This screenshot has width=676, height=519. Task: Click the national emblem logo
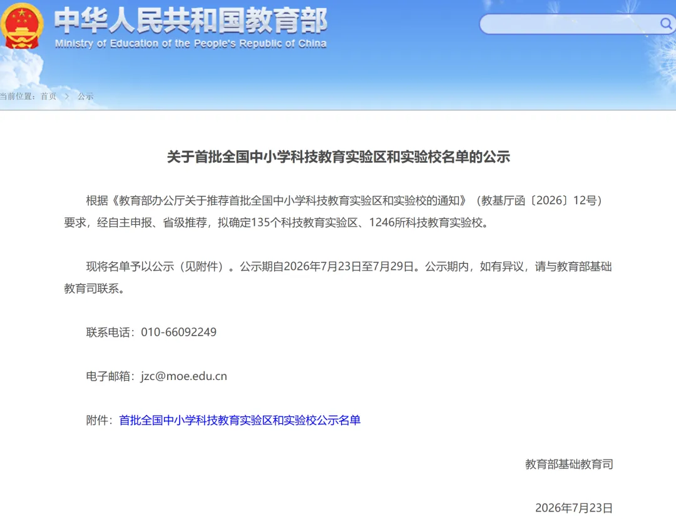(21, 26)
